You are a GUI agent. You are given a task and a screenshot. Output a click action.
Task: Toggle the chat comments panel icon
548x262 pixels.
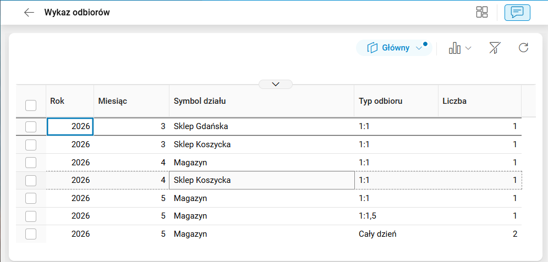[517, 13]
